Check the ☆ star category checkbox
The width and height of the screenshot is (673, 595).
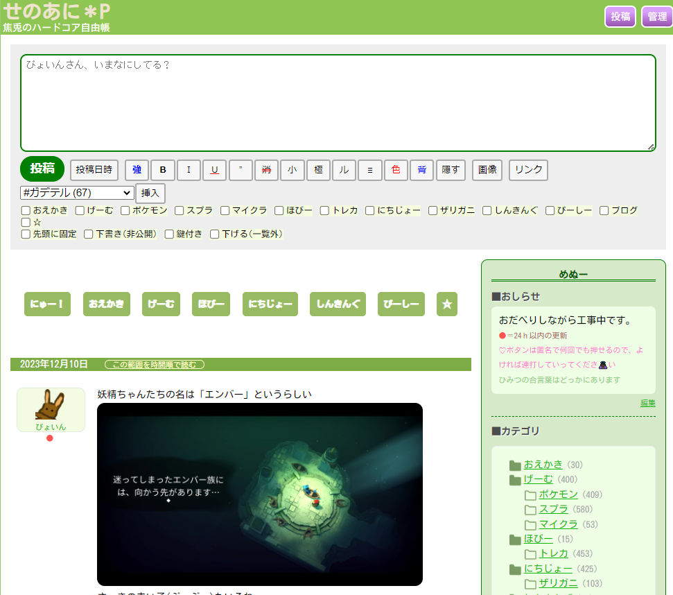(x=26, y=222)
